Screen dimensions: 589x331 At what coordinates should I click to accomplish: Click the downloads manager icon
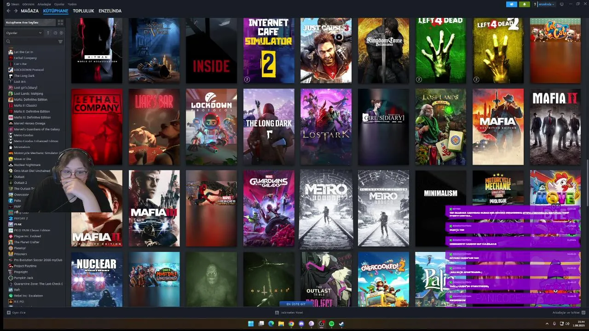tap(277, 313)
